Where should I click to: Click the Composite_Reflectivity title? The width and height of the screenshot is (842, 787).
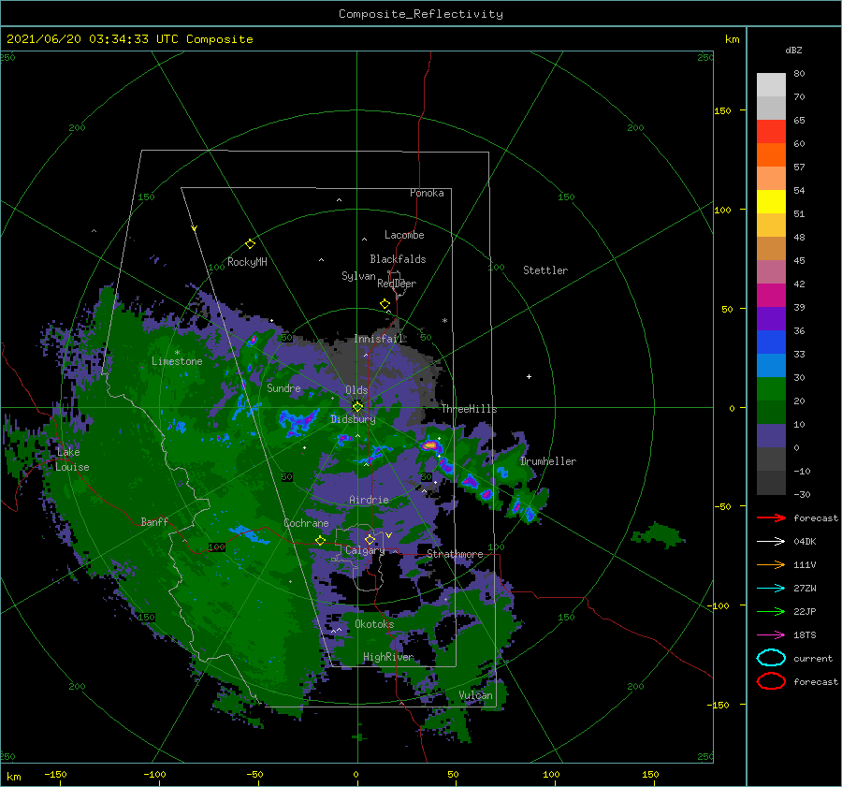420,14
